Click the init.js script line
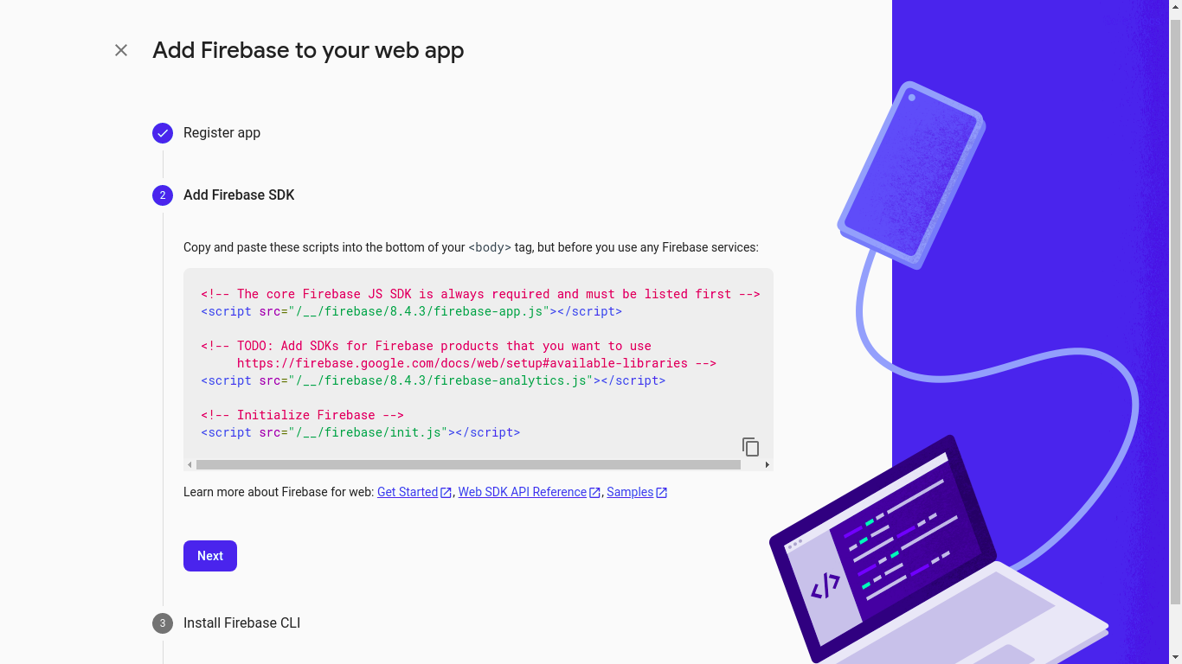Image resolution: width=1182 pixels, height=664 pixels. pos(360,432)
